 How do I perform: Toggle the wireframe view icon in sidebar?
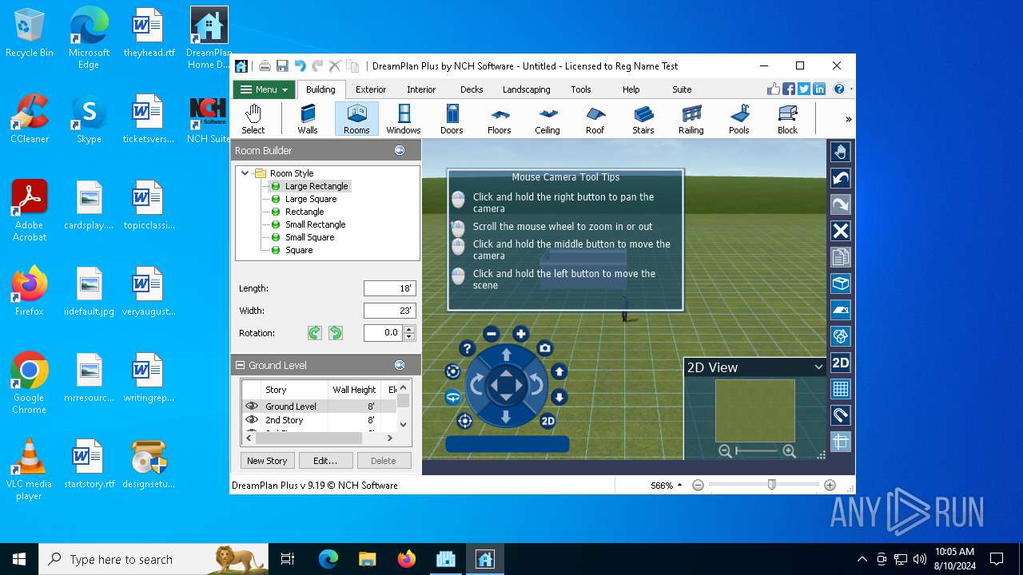[x=840, y=336]
